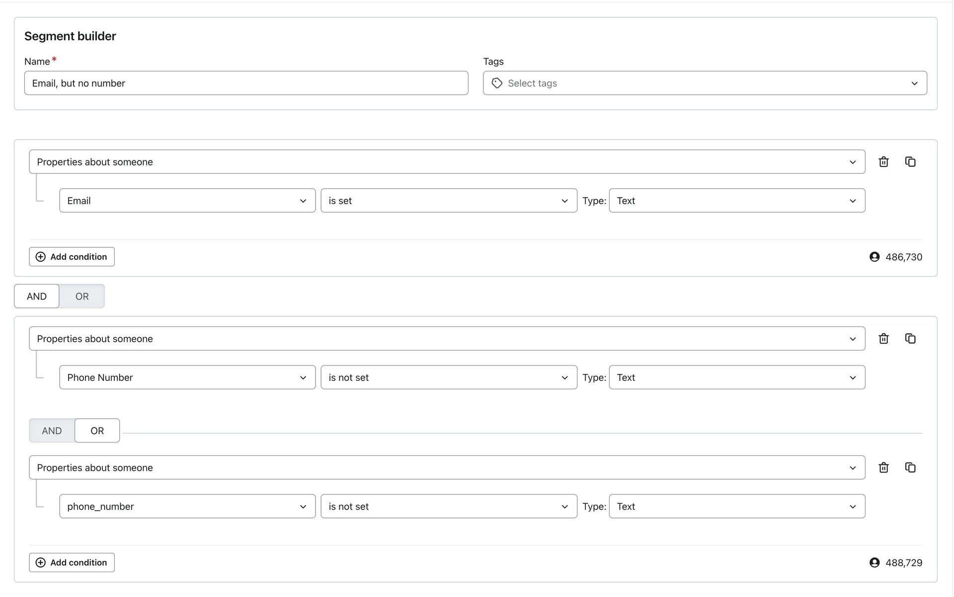The width and height of the screenshot is (954, 597).
Task: Click the segment Name input field
Action: (x=246, y=83)
